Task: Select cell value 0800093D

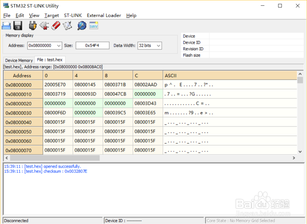Action: [88, 94]
